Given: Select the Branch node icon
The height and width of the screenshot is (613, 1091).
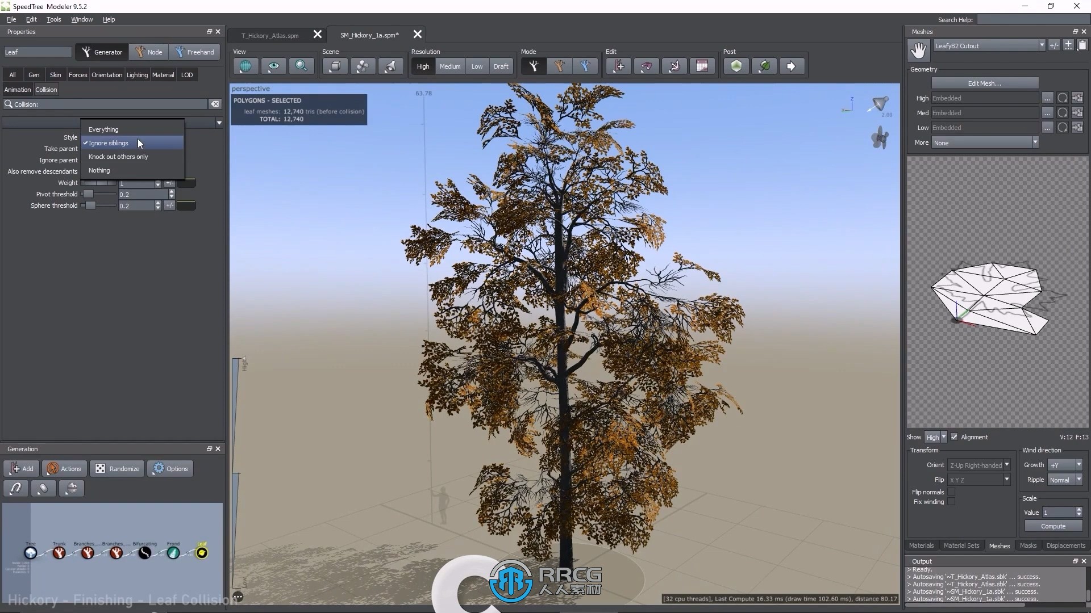Looking at the screenshot, I should [x=87, y=552].
